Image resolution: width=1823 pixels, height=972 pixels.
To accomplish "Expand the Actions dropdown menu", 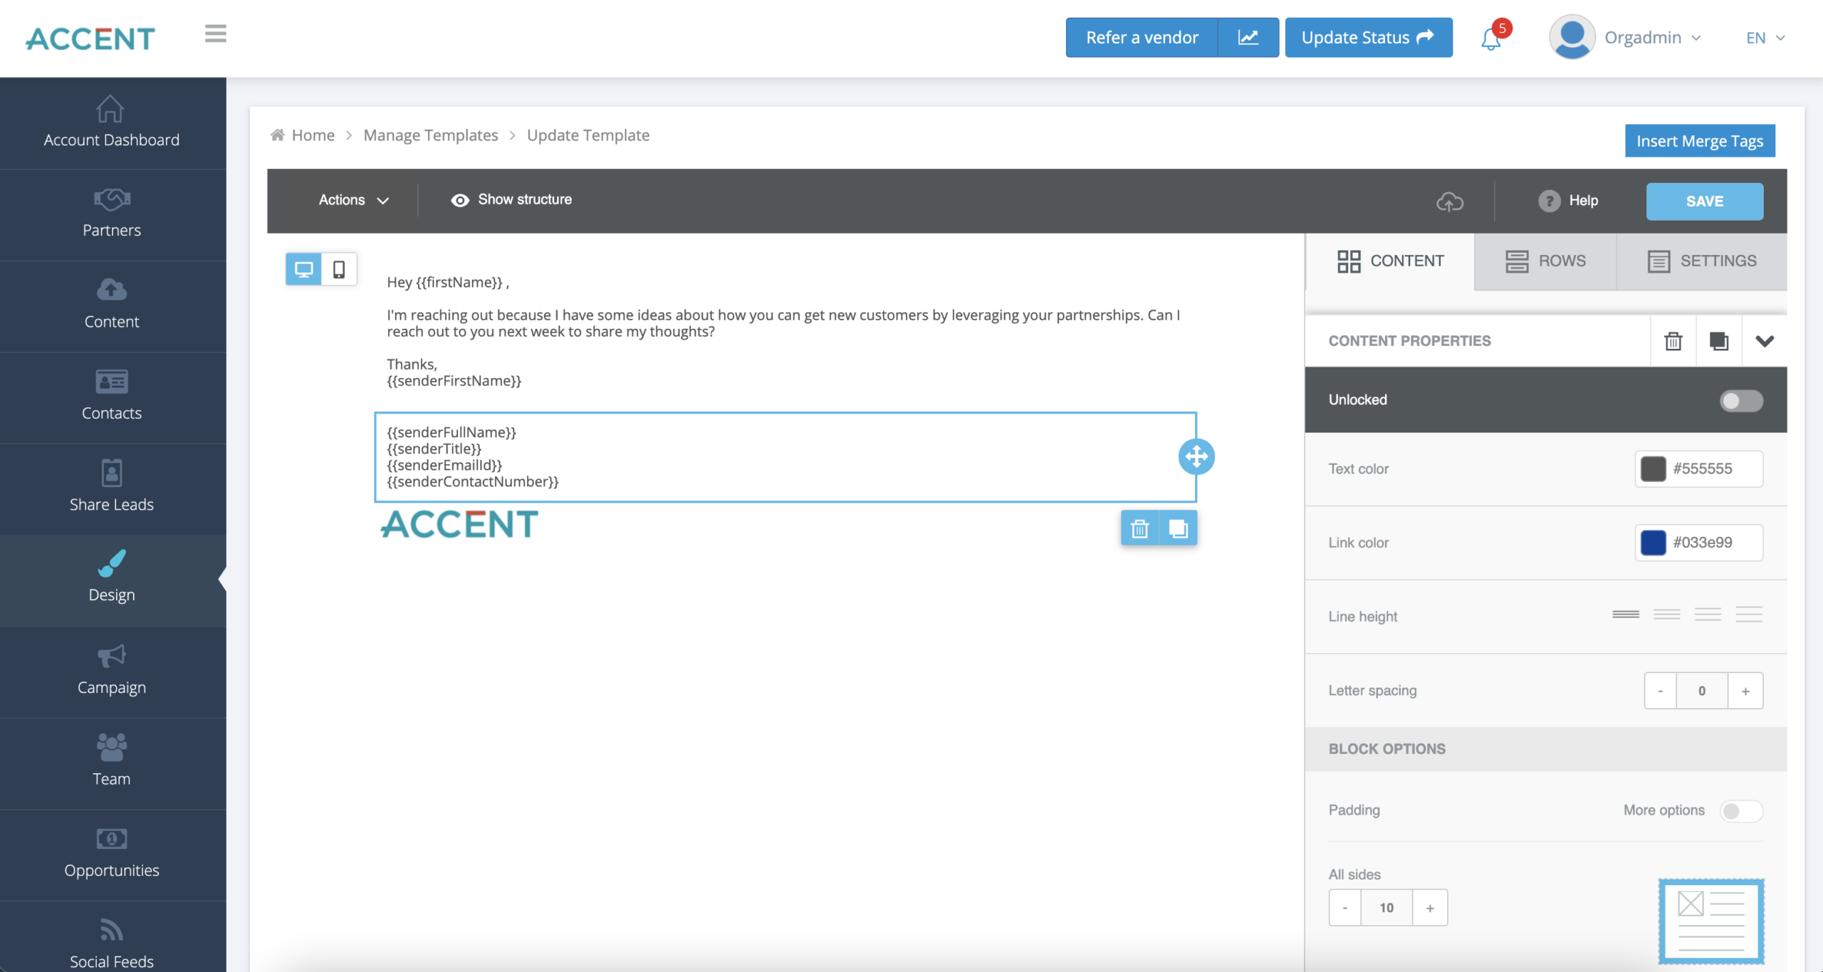I will pyautogui.click(x=353, y=200).
